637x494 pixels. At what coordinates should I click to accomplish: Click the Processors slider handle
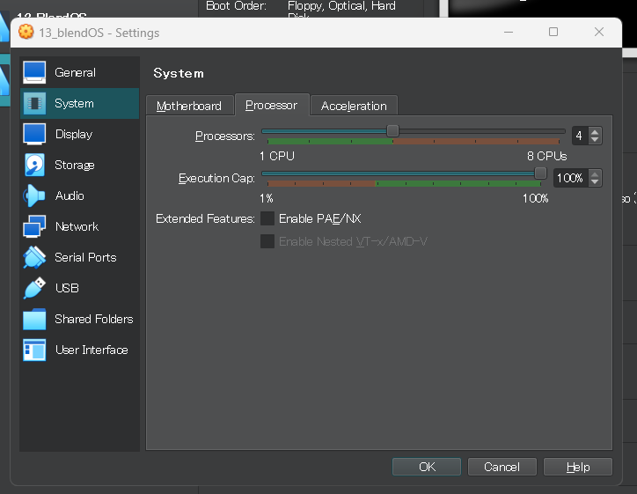coord(392,131)
